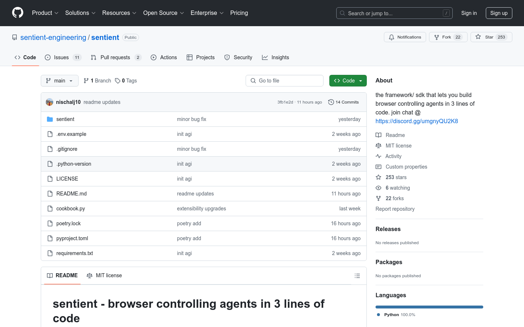Click the GitHub logo icon
Screen dimensions: 524x327
click(17, 13)
